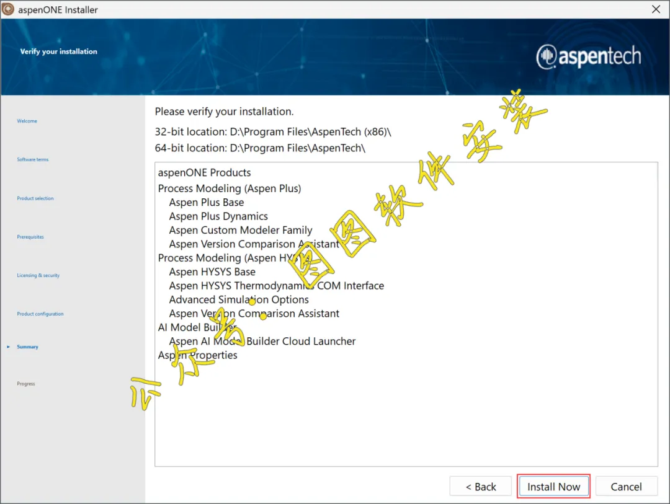The width and height of the screenshot is (670, 504).
Task: Go to Product selection step
Action: coord(35,198)
